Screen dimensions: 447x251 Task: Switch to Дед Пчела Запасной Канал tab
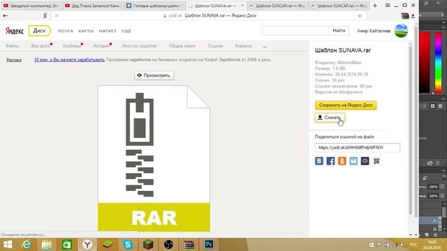[x=93, y=6]
